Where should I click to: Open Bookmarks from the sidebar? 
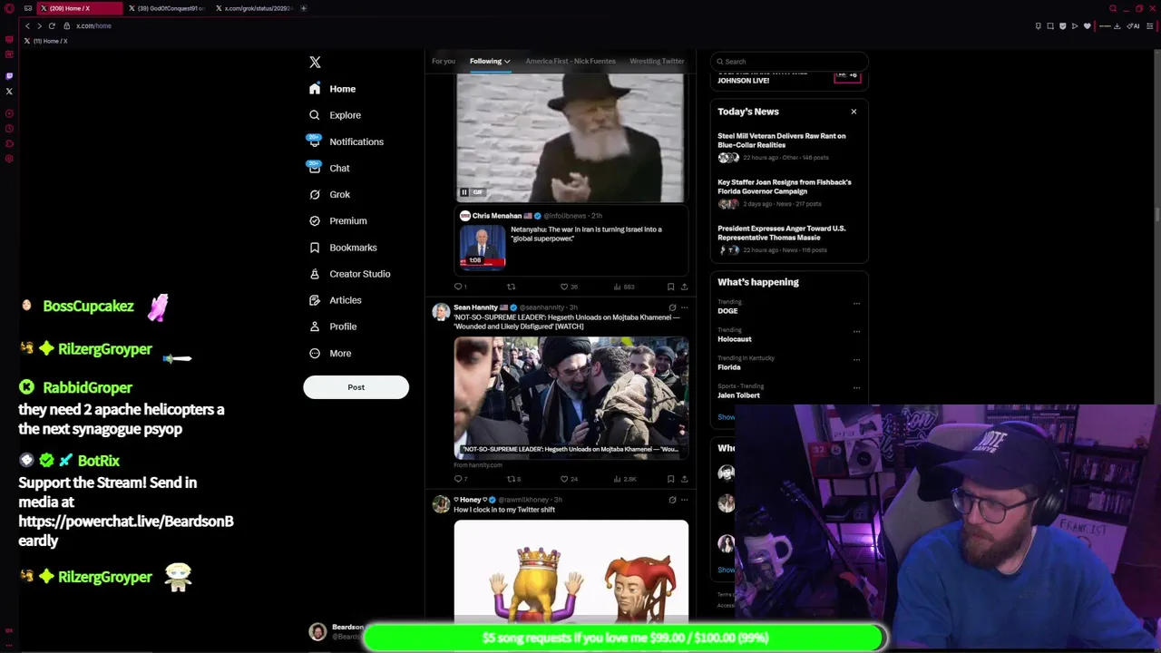point(342,247)
